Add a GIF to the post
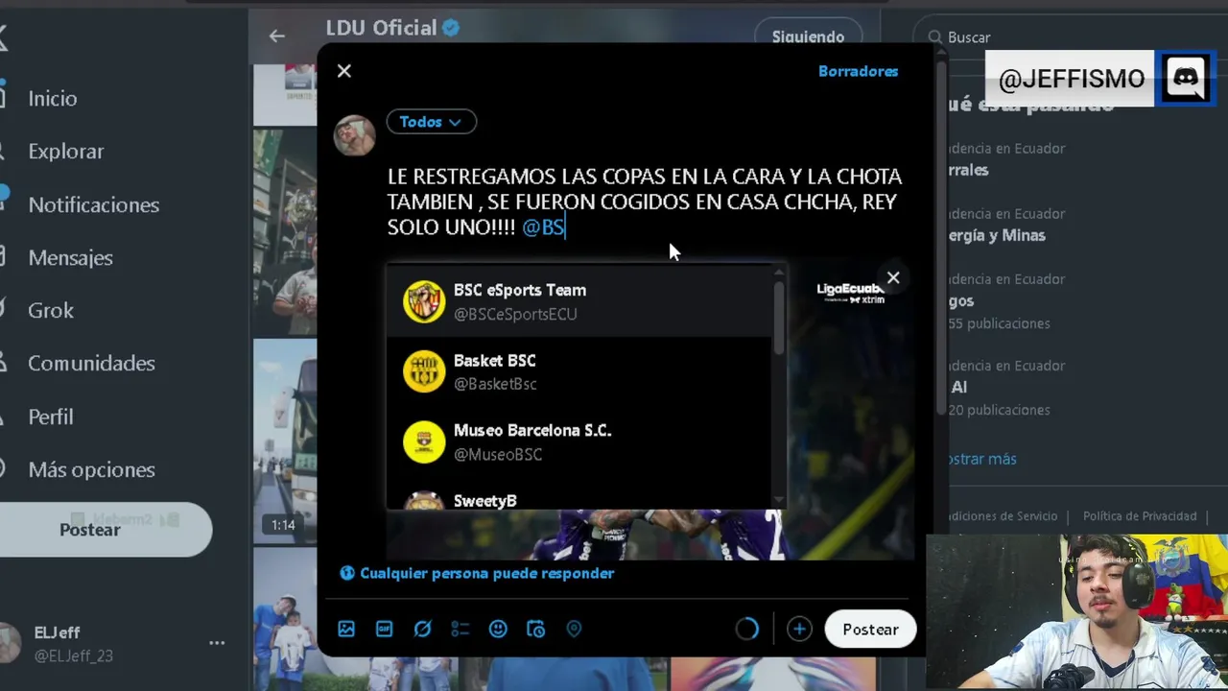Screen dimensions: 1228x691 pos(385,629)
